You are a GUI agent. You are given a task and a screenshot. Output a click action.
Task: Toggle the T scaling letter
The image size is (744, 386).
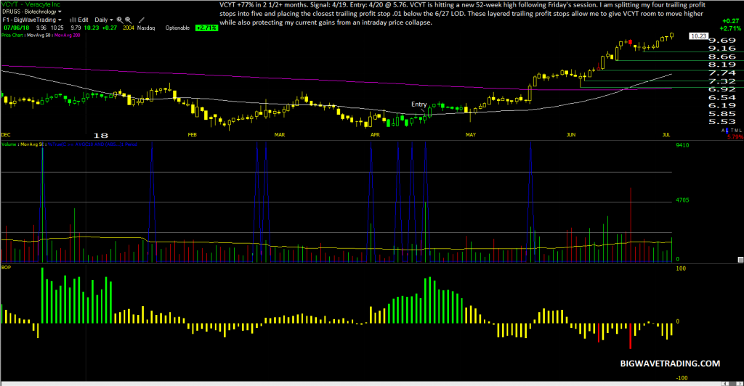(732, 131)
